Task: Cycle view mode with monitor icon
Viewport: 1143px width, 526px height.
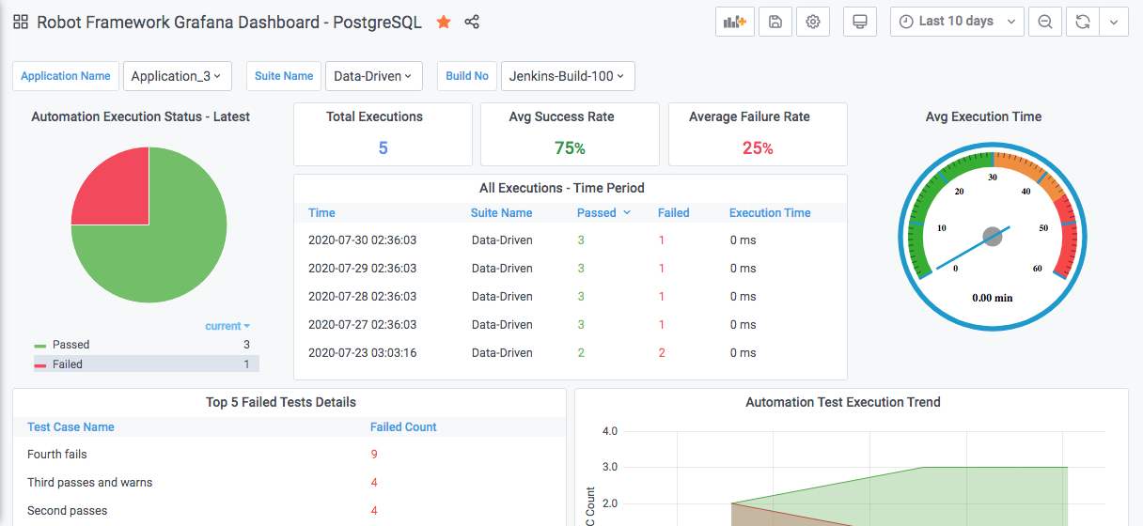Action: tap(859, 22)
